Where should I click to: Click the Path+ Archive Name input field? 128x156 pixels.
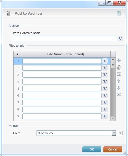(65, 38)
